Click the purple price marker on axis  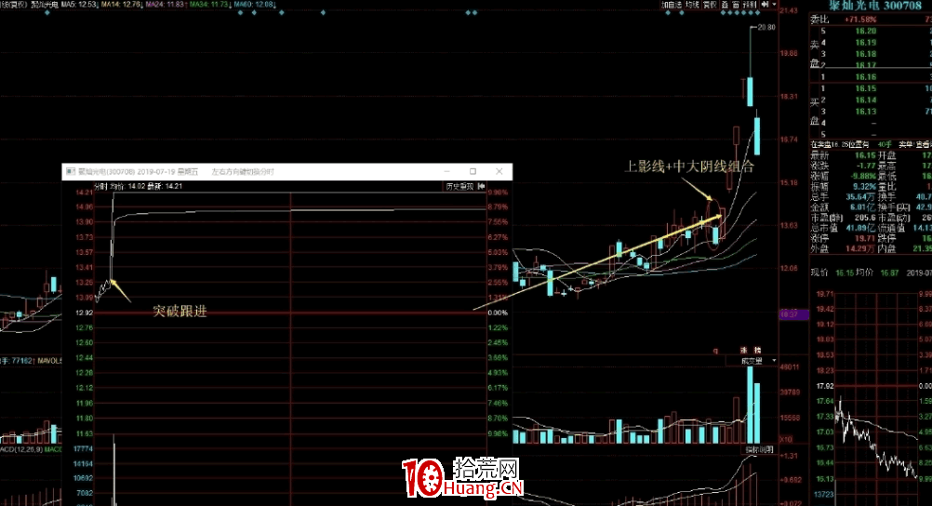(794, 314)
